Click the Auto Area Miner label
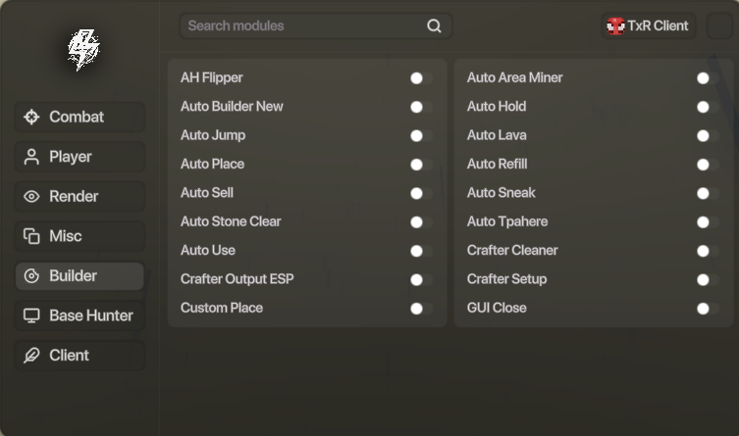 point(514,77)
